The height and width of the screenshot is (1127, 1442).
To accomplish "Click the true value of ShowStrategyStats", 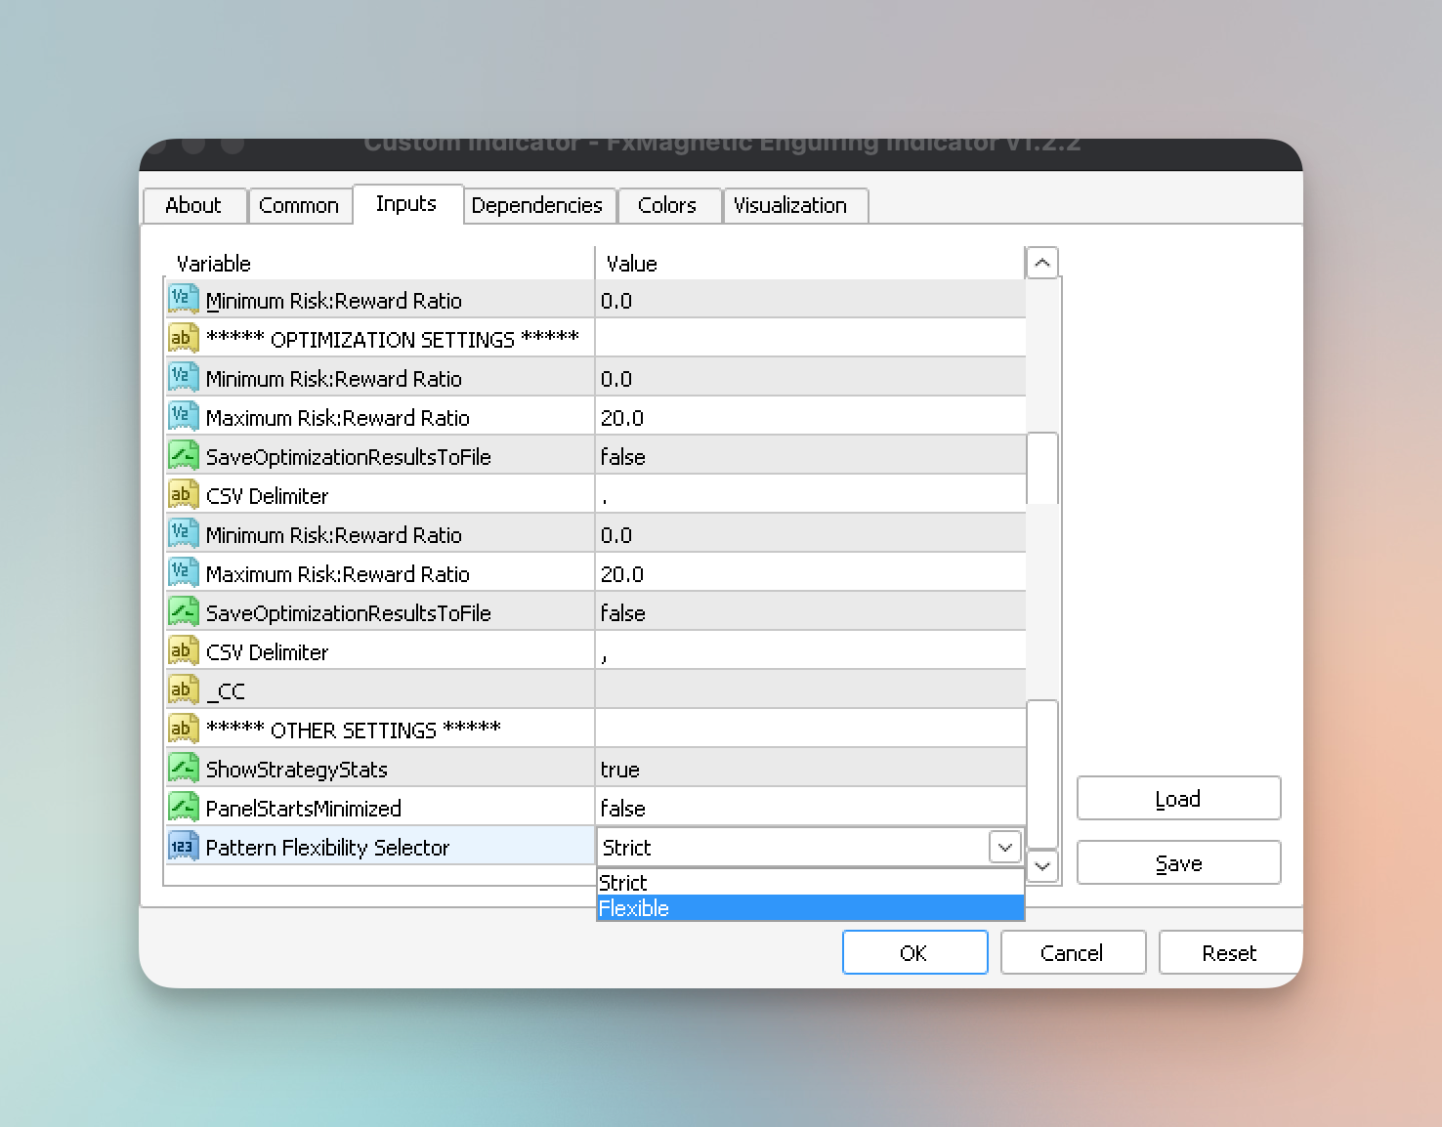I will coord(620,770).
